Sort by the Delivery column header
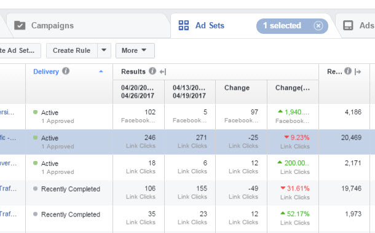Image resolution: width=375 pixels, height=233 pixels. [46, 71]
